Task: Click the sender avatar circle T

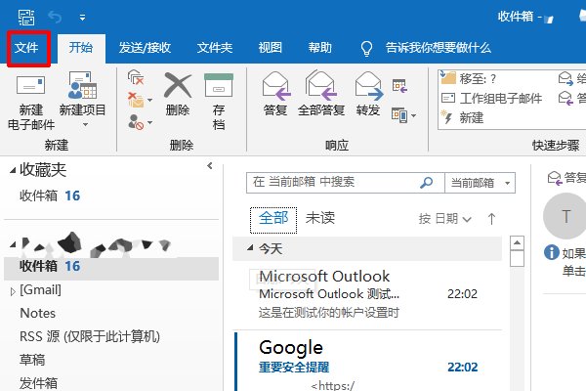Action: 565,216
